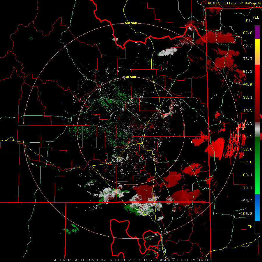This screenshot has height=262, width=262.
Task: Select the -16.5 scale value
Action: [x=247, y=136]
